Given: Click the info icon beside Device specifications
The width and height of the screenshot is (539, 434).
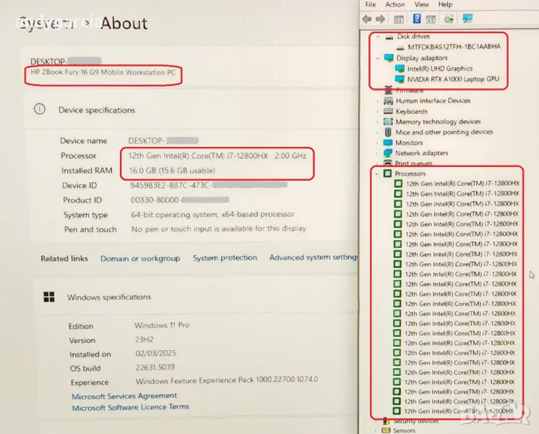Looking at the screenshot, I should pos(40,110).
